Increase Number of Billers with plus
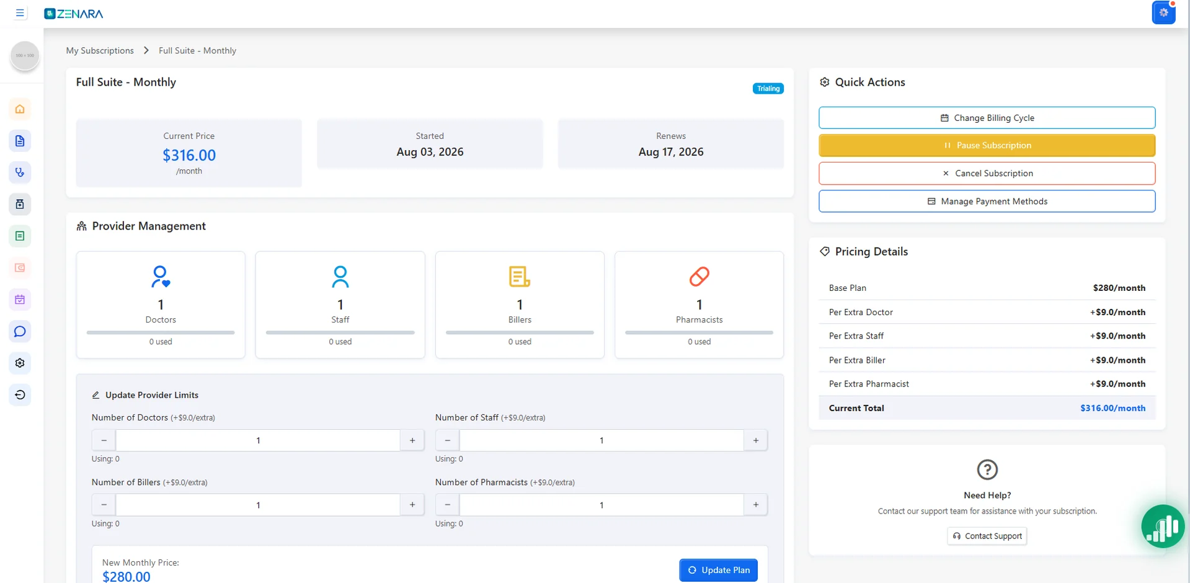The image size is (1190, 583). pyautogui.click(x=412, y=505)
